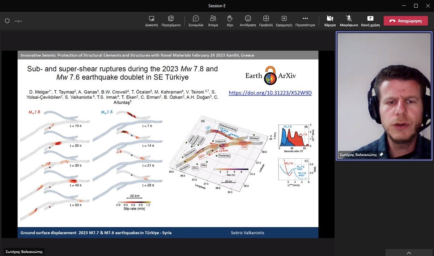
Task: Open Περιεχόμενο pop-out content view
Action: [x=171, y=21]
